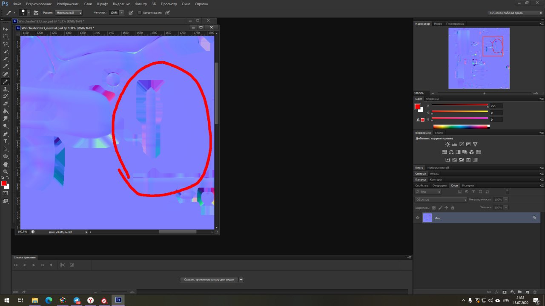Select the Lasso tool

pyautogui.click(x=6, y=44)
